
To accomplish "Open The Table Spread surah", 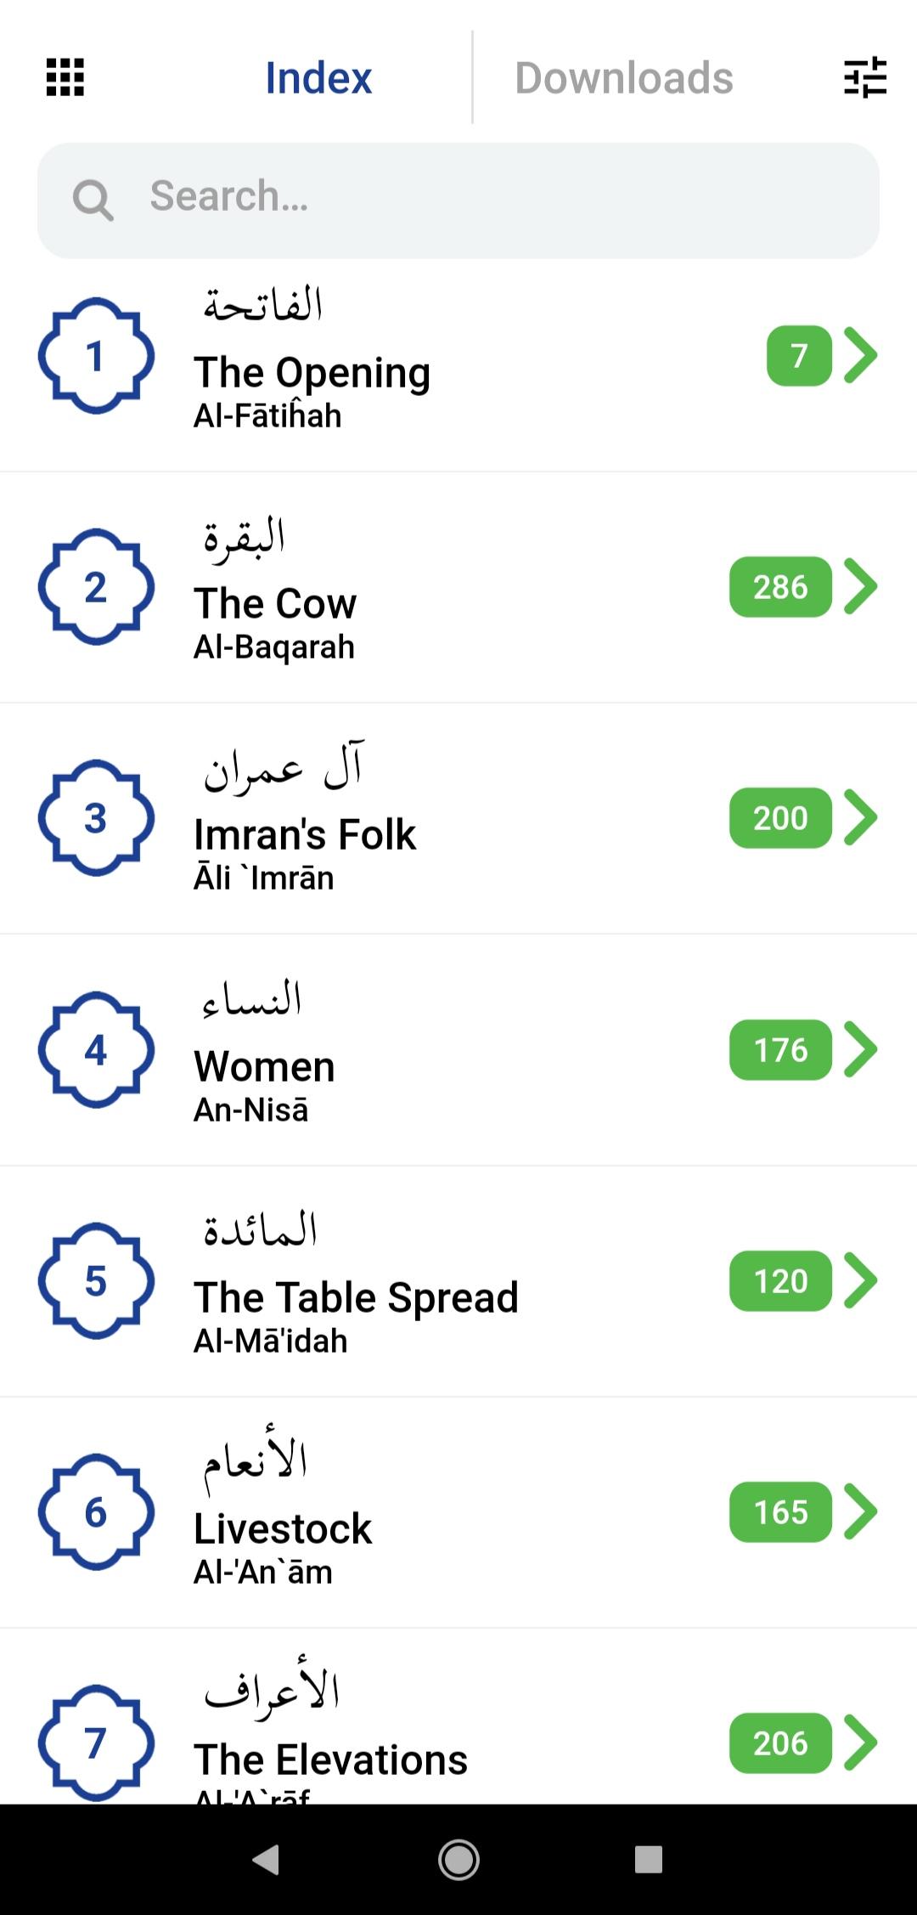I will (x=458, y=1281).
